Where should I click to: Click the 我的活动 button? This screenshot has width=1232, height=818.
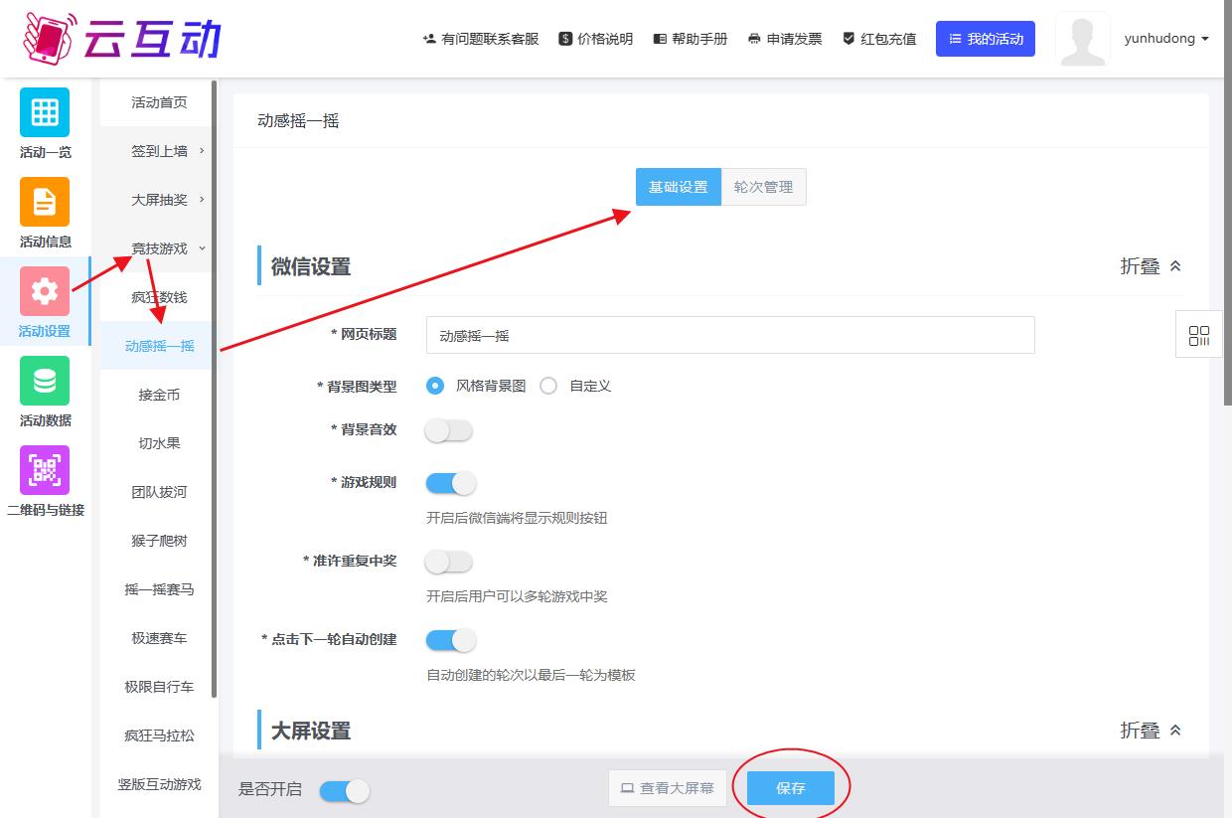pos(986,39)
